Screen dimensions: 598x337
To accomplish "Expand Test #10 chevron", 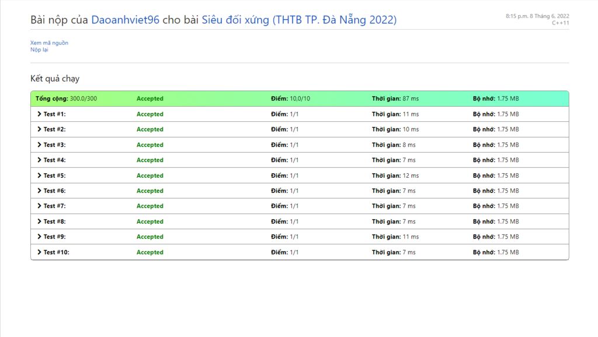I will pyautogui.click(x=39, y=252).
